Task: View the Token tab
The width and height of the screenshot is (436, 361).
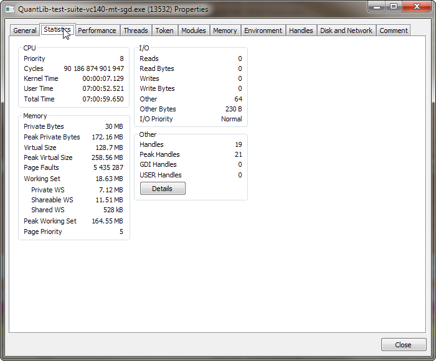Action: click(164, 30)
